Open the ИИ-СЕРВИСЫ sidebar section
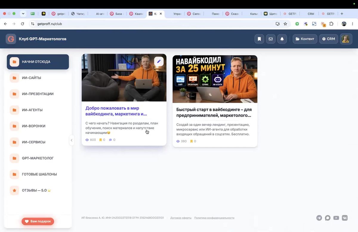 [38, 142]
